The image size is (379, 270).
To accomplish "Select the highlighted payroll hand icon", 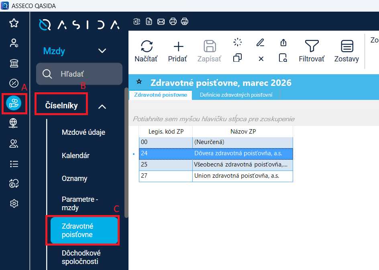I will point(14,103).
